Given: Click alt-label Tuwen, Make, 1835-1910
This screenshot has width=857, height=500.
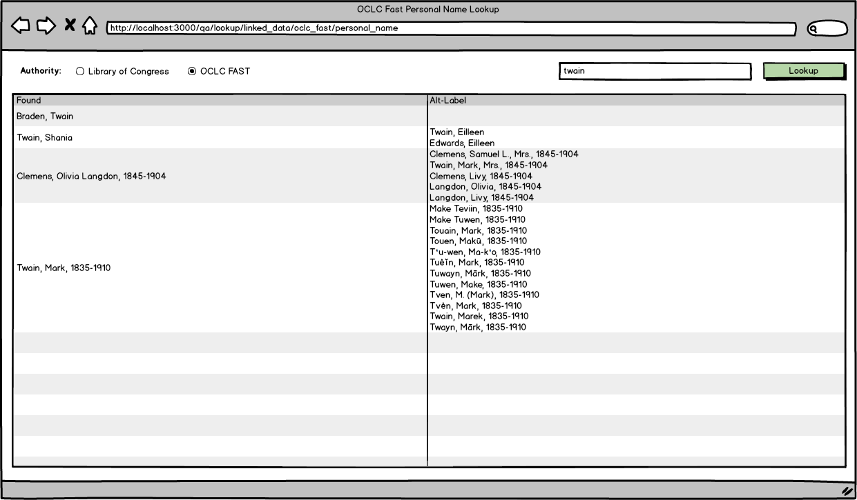Looking at the screenshot, I should (x=478, y=284).
